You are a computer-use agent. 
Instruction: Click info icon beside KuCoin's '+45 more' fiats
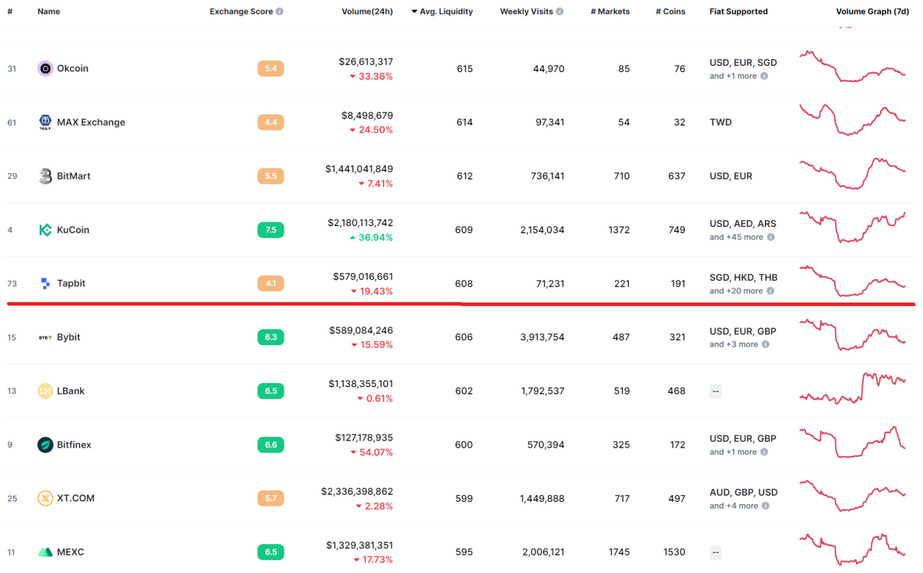pyautogui.click(x=772, y=237)
